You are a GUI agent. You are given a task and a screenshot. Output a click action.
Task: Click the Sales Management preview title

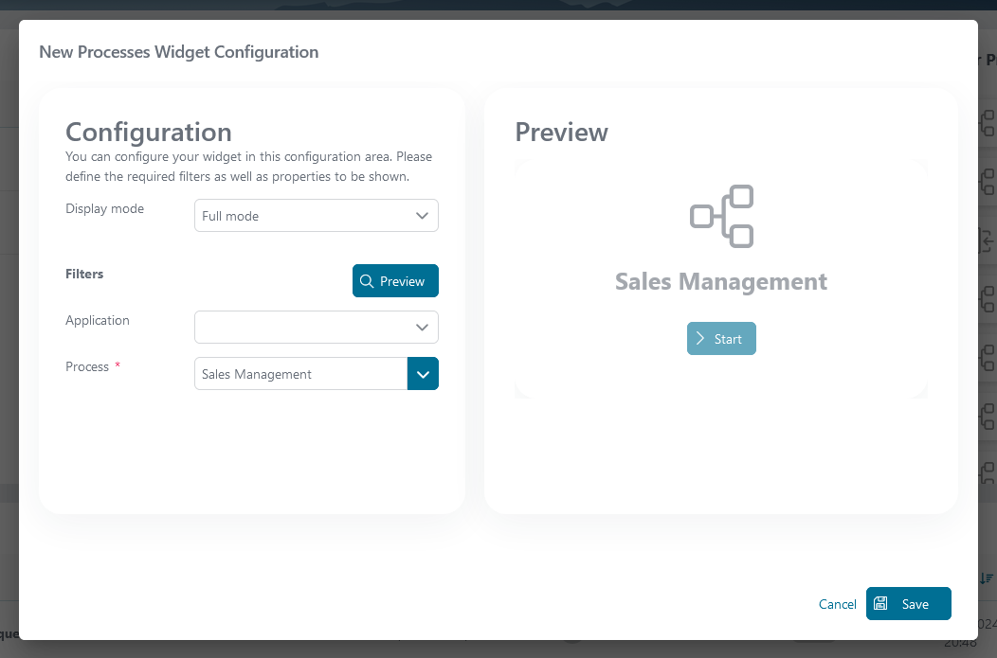(x=721, y=281)
